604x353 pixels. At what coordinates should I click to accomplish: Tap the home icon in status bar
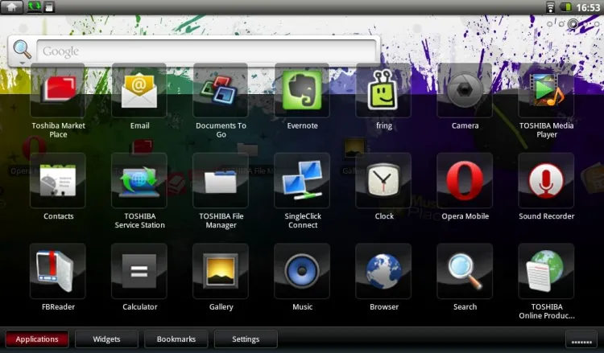coord(11,7)
